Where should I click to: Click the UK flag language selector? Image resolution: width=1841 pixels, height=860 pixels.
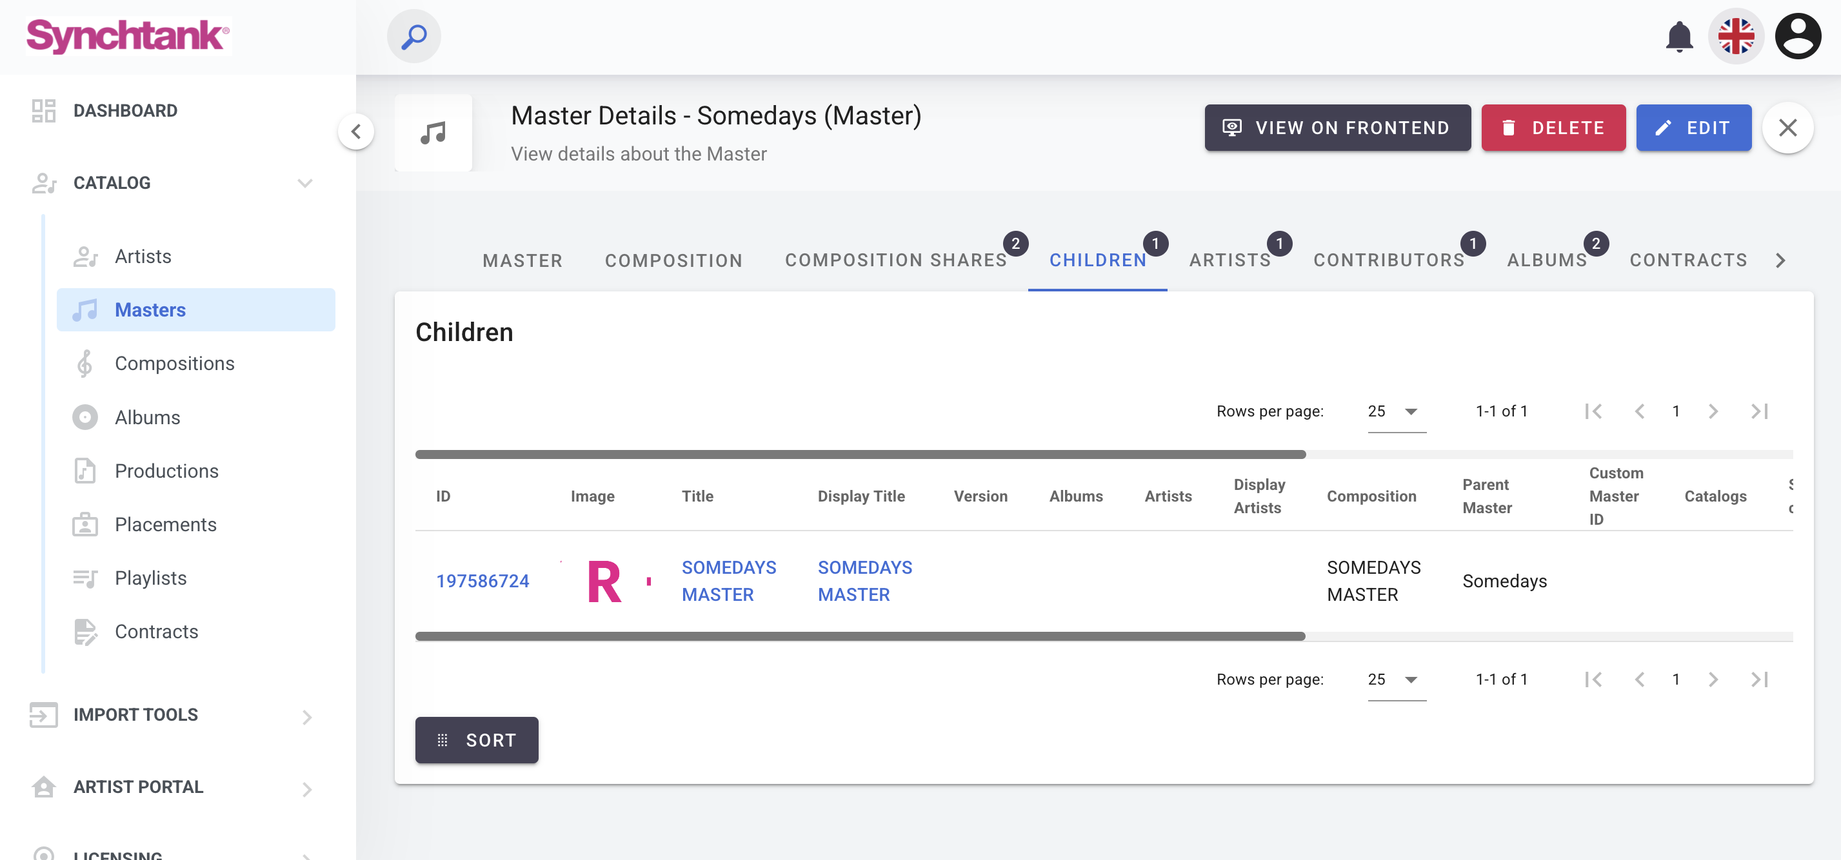(1735, 37)
